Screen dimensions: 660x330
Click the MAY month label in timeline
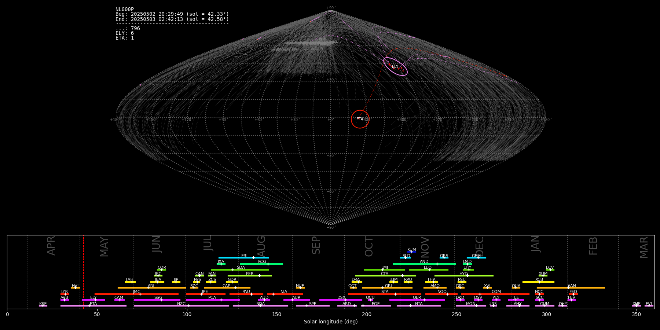(104, 247)
